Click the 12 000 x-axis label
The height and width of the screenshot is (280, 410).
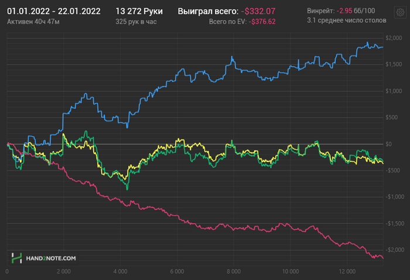coord(347,272)
